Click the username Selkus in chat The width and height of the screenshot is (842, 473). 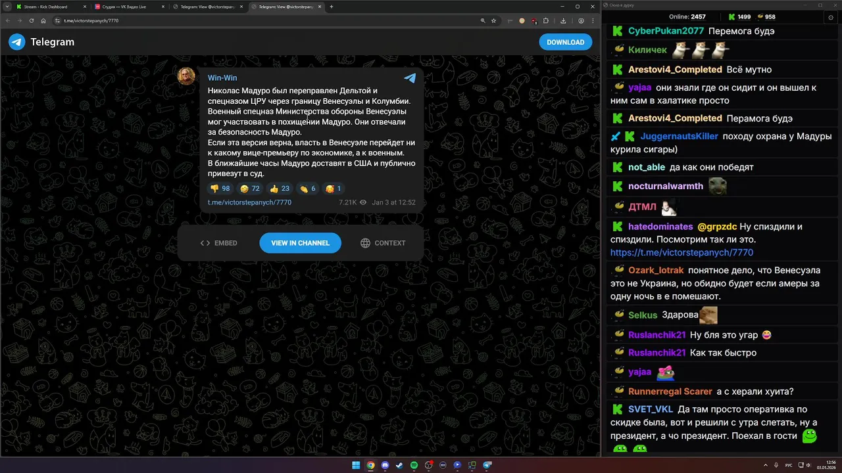click(643, 315)
